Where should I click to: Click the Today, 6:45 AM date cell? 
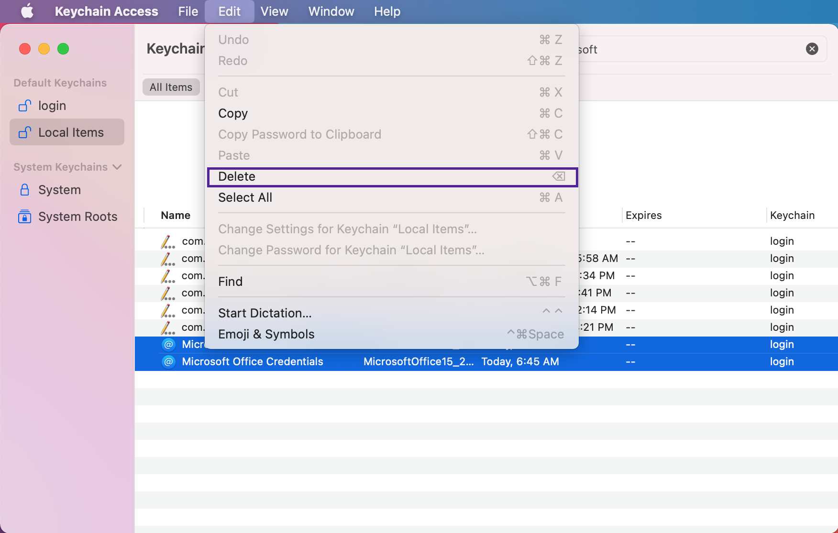tap(520, 362)
